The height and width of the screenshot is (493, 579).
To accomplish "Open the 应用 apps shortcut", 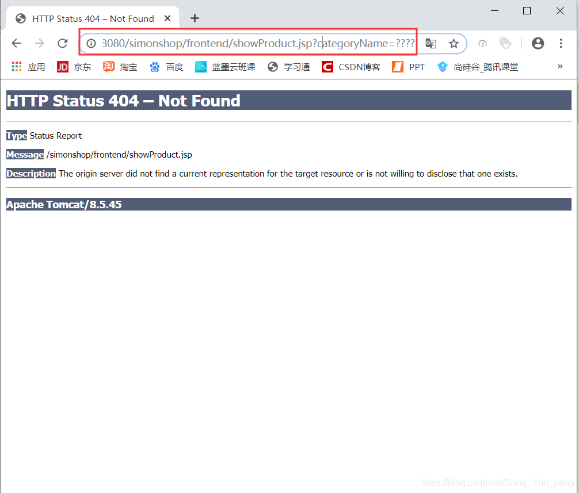I will [x=28, y=67].
